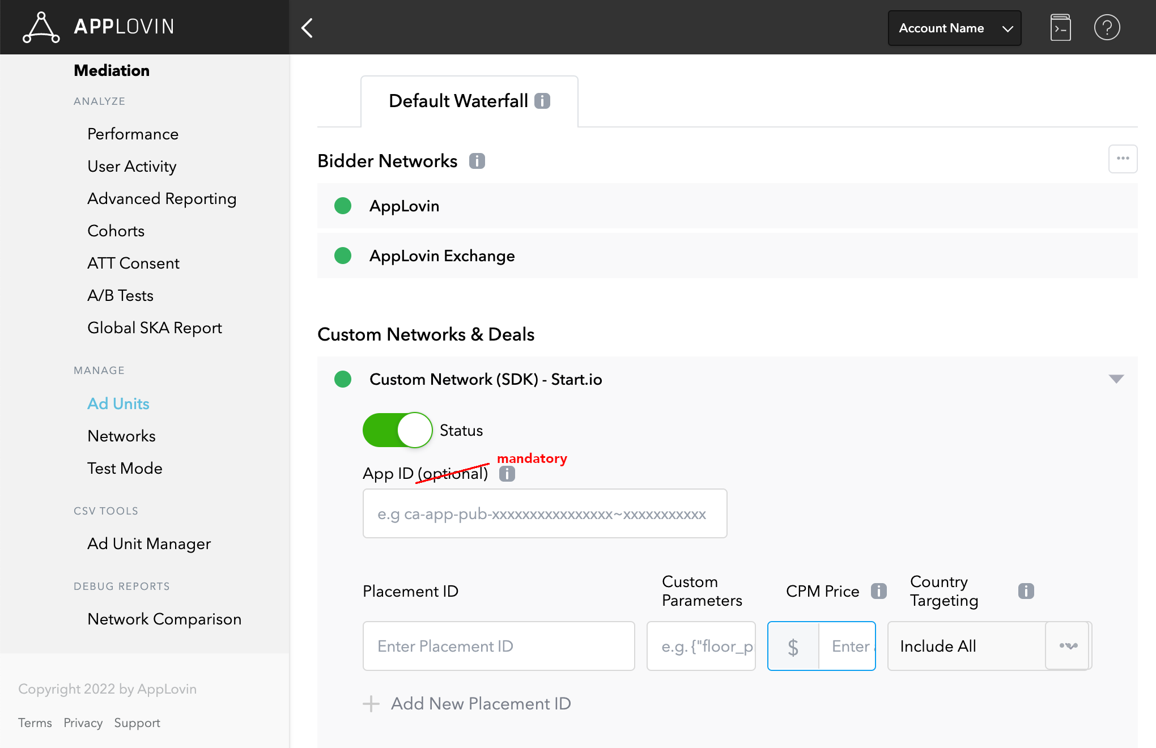This screenshot has width=1156, height=748.
Task: Select the Default Waterfall tab
Action: [x=469, y=101]
